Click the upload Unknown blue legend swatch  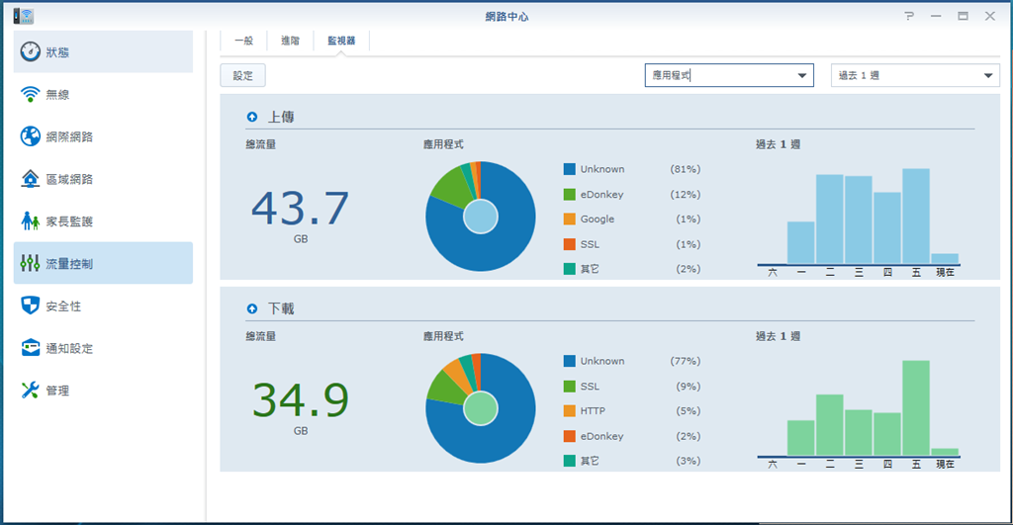(x=569, y=169)
